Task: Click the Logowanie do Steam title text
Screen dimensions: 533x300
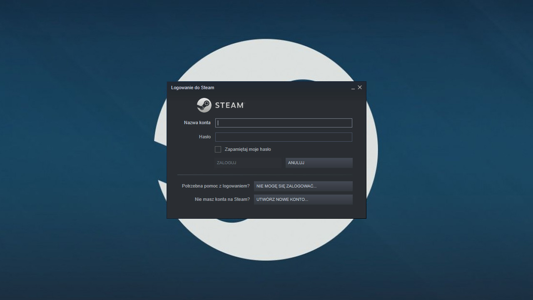Action: coord(193,87)
